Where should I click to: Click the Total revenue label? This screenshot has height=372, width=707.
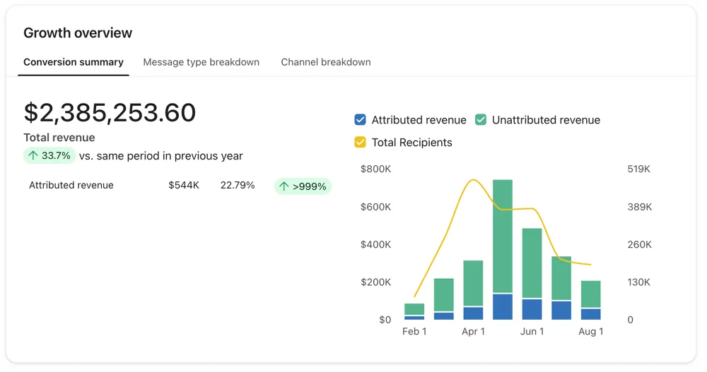[59, 138]
